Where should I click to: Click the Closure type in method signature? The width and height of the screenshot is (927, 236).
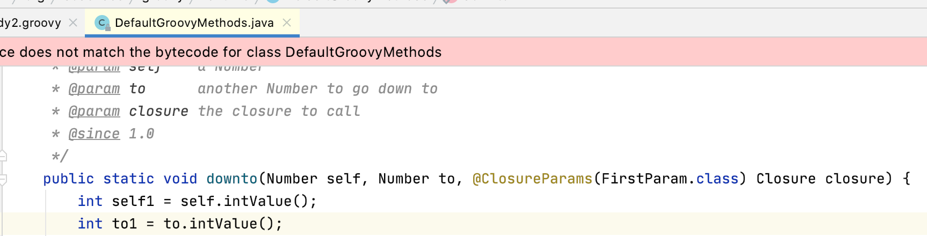pos(786,179)
